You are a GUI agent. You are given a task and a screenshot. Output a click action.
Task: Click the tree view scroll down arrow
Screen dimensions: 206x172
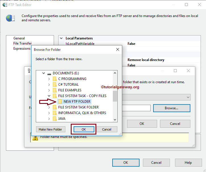[x=115, y=119]
